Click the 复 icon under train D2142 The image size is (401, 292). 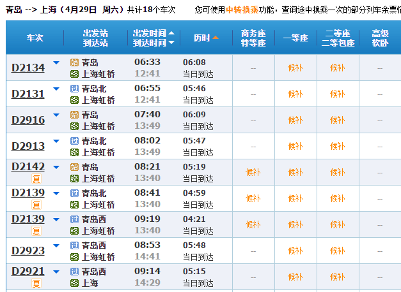36,179
